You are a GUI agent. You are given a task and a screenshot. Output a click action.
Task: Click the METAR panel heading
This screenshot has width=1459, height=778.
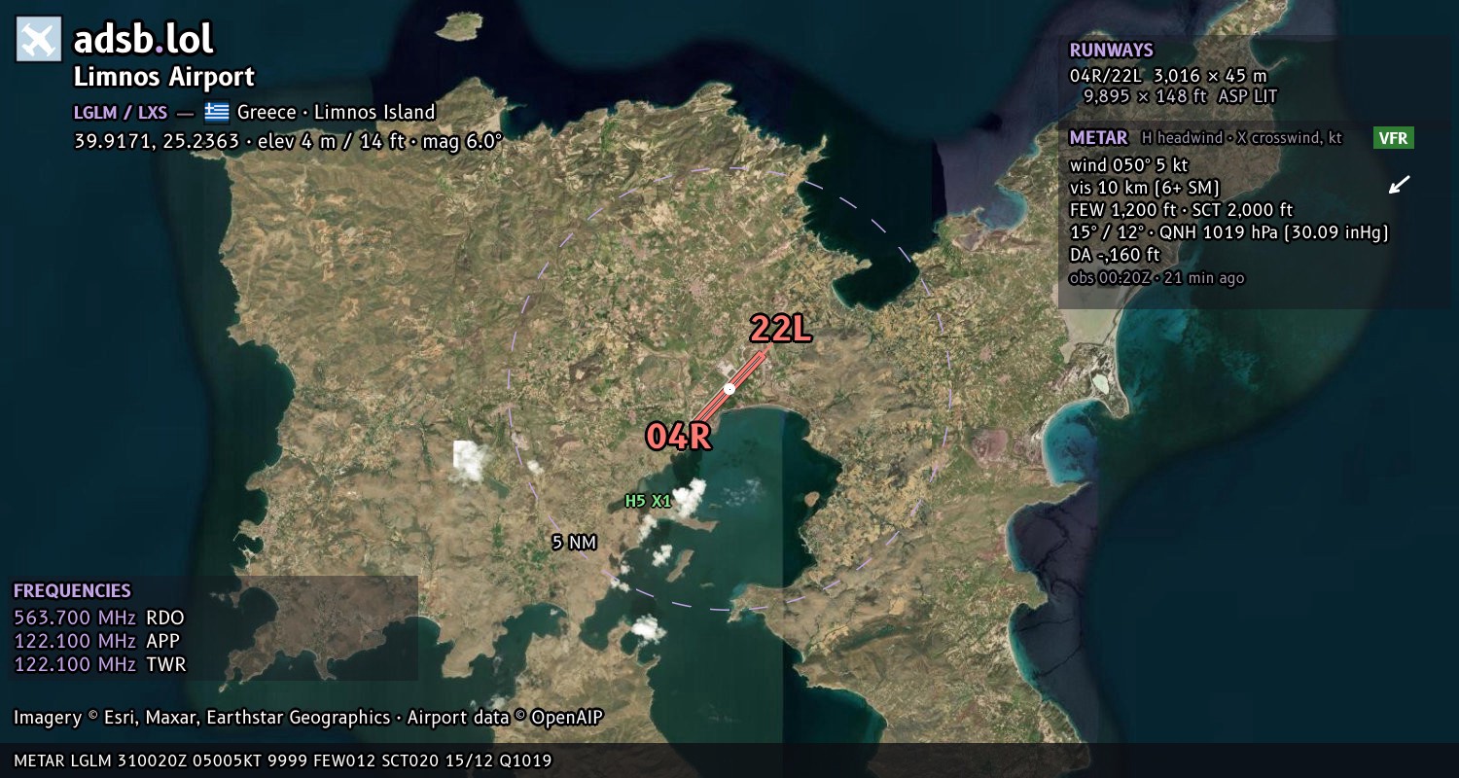(x=1098, y=138)
